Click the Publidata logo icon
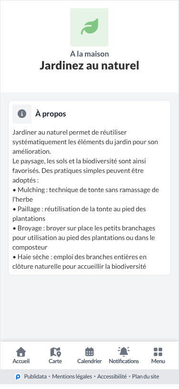The image size is (179, 389). pyautogui.click(x=18, y=377)
